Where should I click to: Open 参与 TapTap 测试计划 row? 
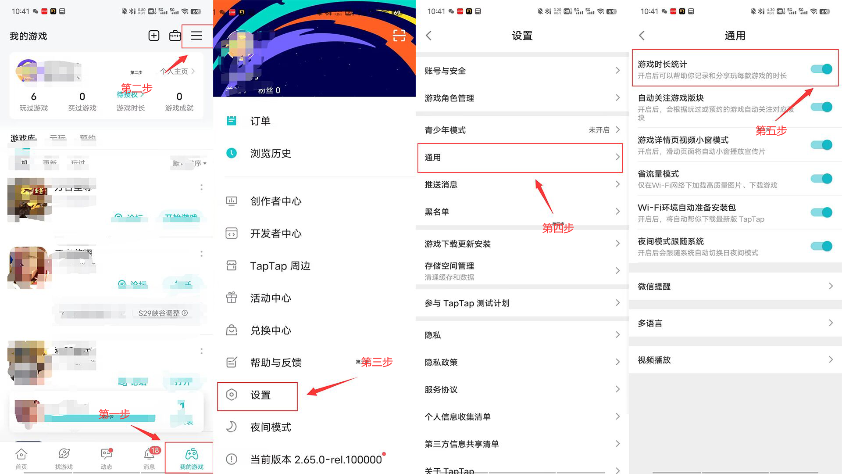point(522,303)
